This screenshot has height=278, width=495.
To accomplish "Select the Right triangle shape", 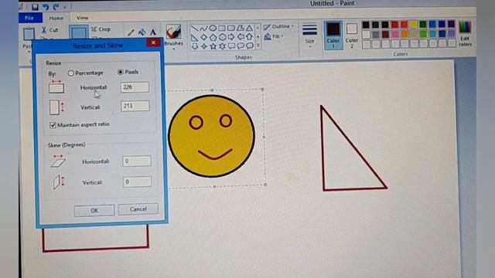I will (x=194, y=37).
